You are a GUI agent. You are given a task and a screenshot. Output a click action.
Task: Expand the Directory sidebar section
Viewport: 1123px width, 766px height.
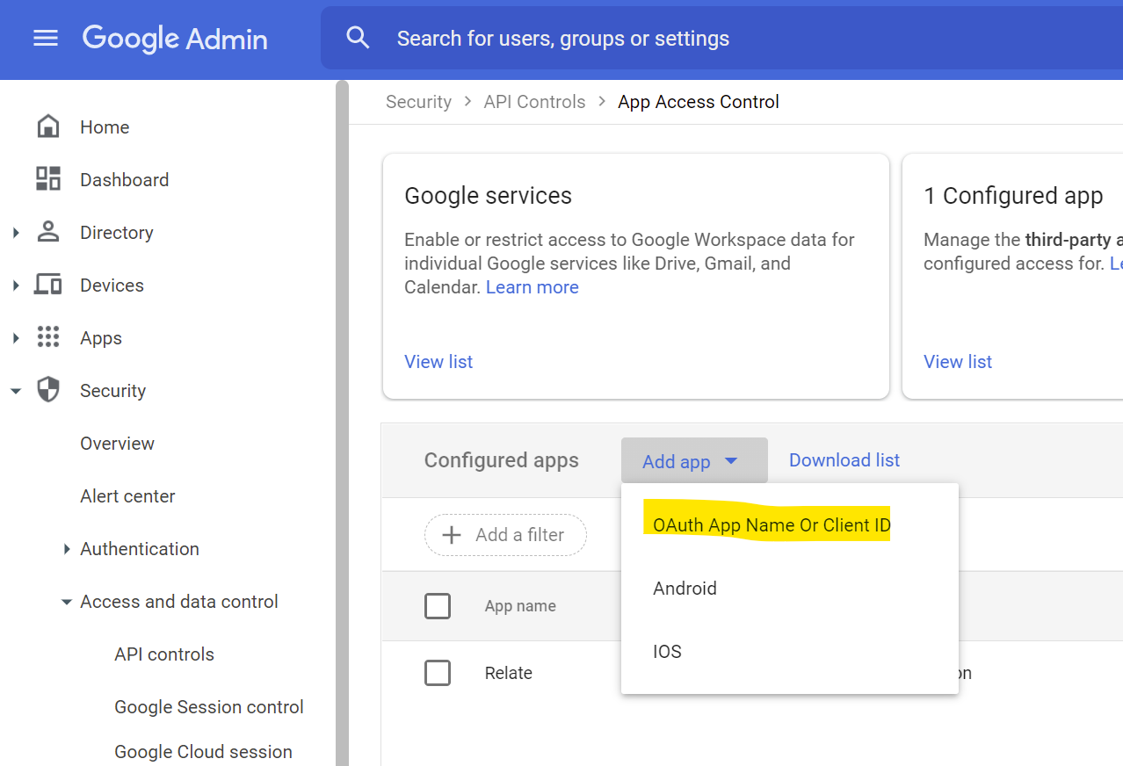pos(16,232)
